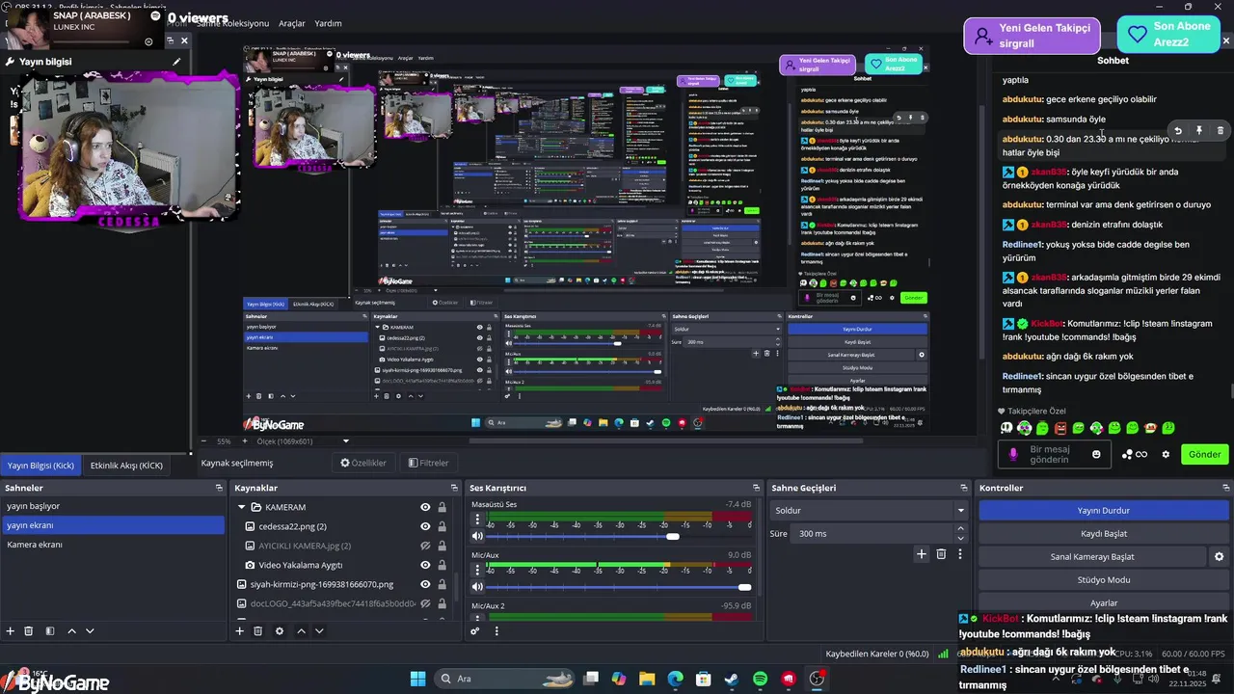The image size is (1234, 694).
Task: Add a scene transition plus icon
Action: click(922, 554)
